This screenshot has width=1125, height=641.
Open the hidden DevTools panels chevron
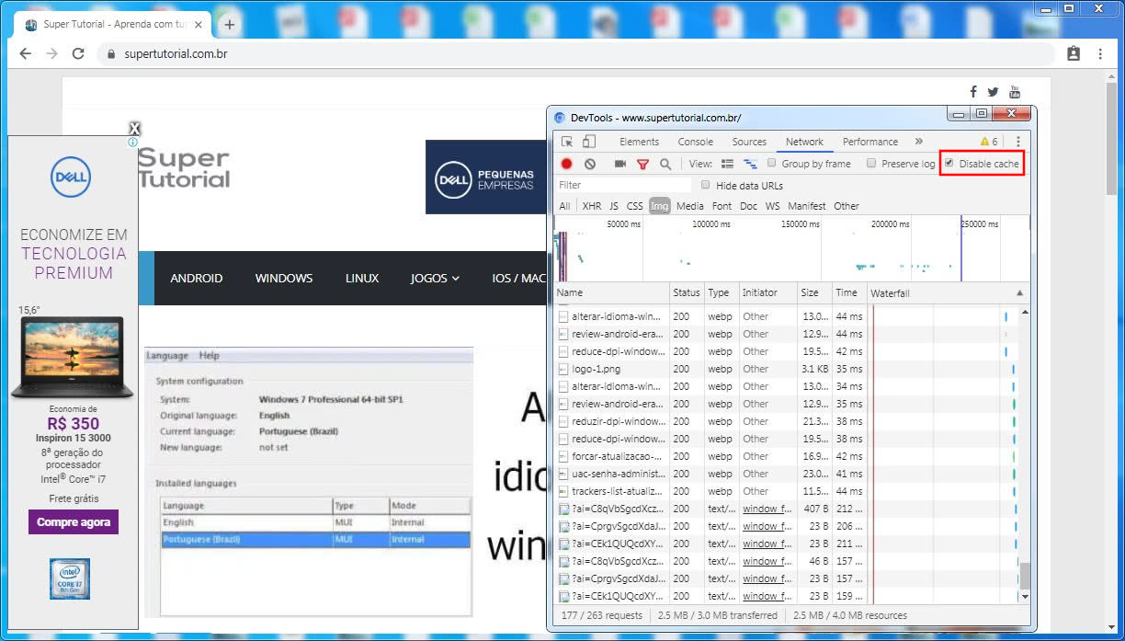pos(917,142)
